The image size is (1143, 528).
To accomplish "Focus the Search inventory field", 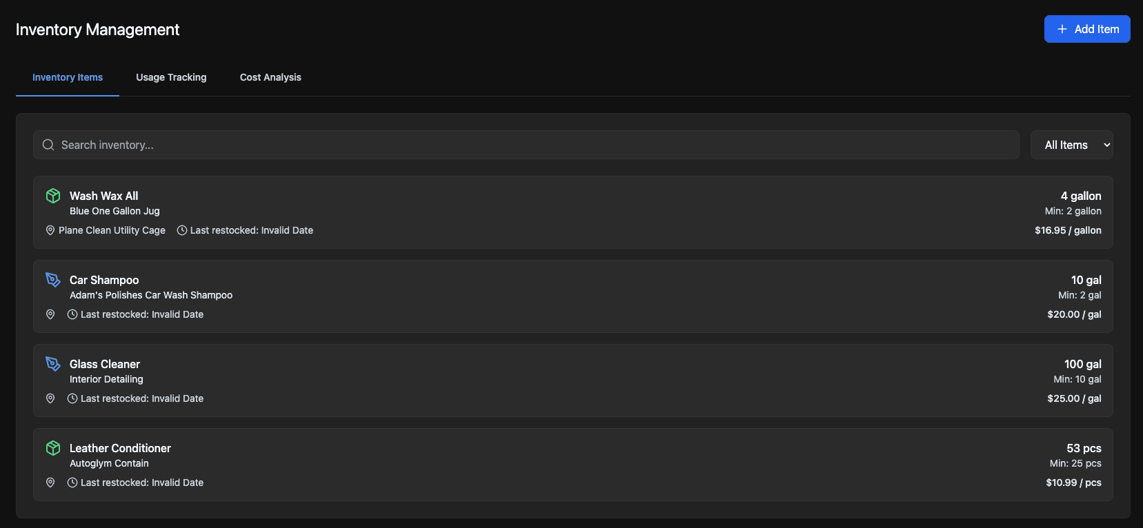I will click(x=526, y=145).
